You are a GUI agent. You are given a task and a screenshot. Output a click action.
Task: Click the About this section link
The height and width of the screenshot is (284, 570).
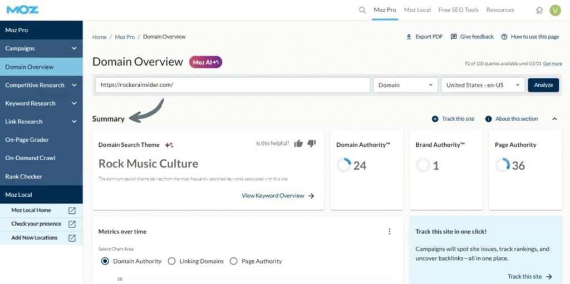tap(516, 119)
